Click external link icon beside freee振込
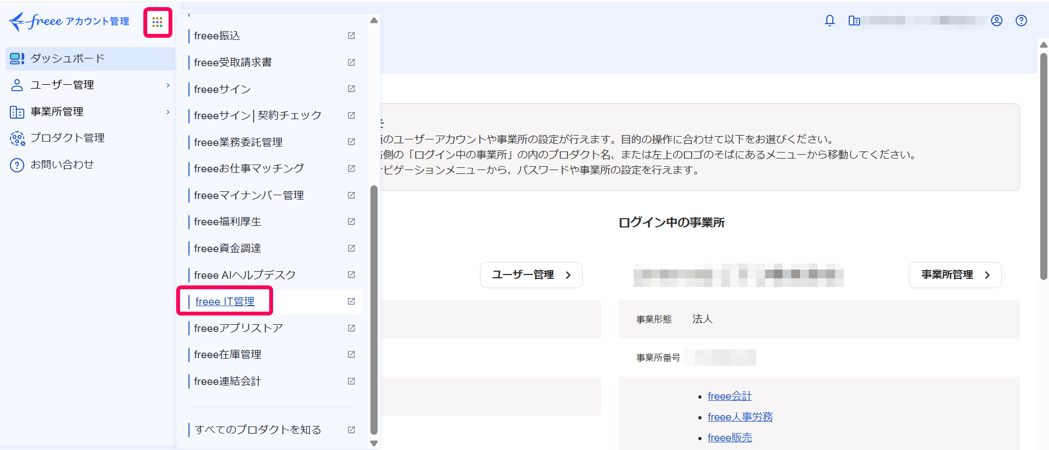The image size is (1049, 450). [x=351, y=36]
